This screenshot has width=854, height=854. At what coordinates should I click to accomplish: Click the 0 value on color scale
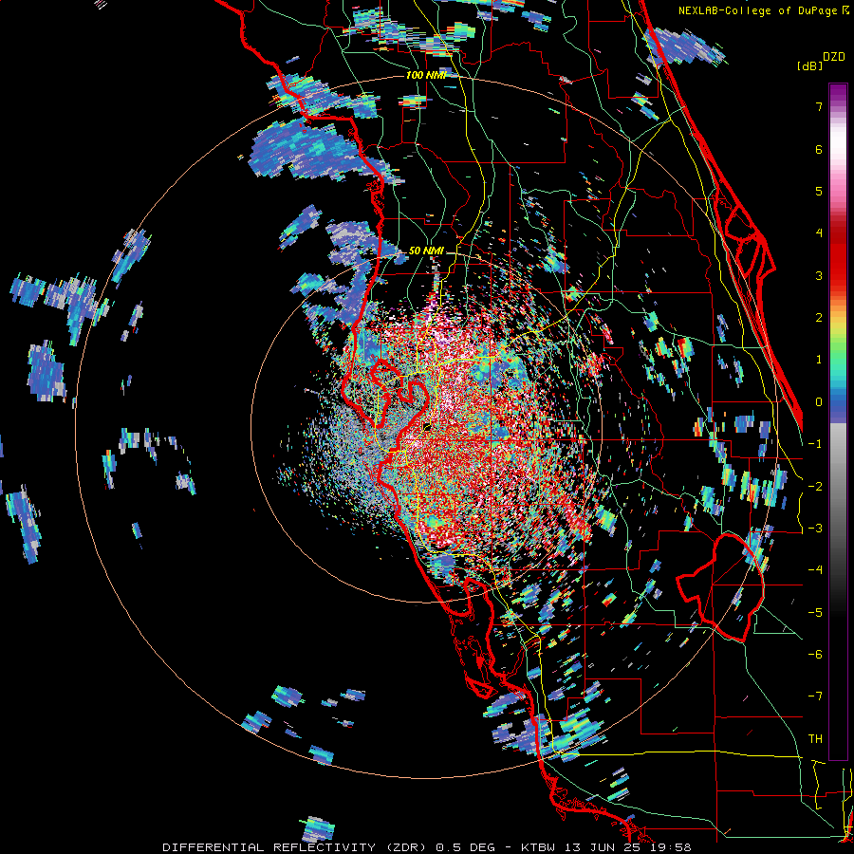pyautogui.click(x=819, y=402)
